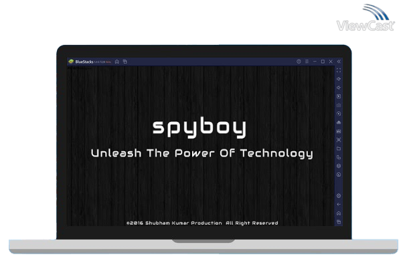Click the BlueStacks version number text
Image resolution: width=403 pixels, height=277 pixels.
100,62
